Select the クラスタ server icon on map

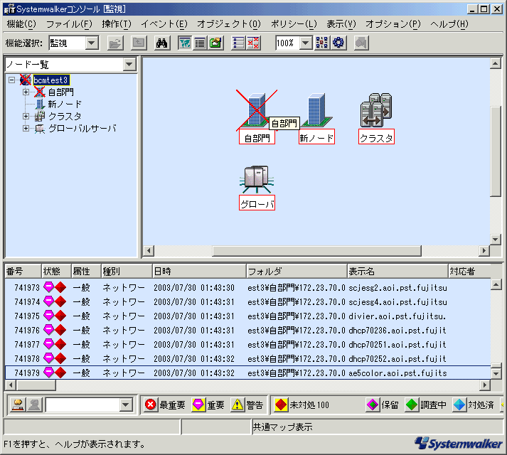click(x=376, y=110)
